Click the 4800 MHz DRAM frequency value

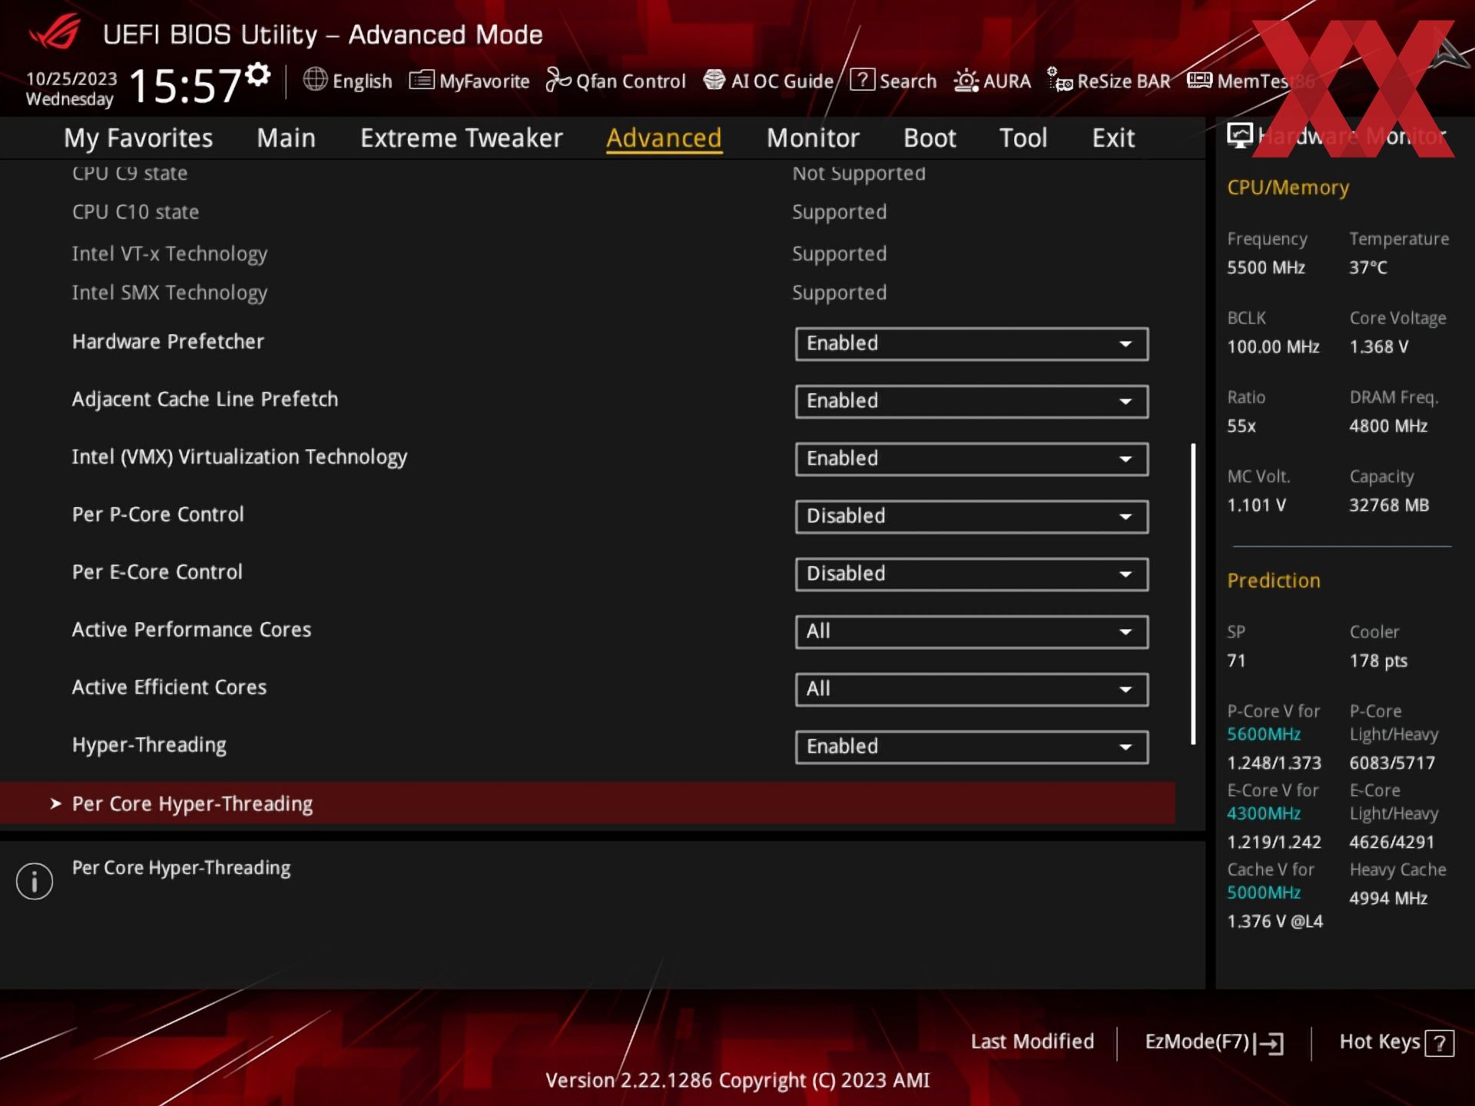1388,426
